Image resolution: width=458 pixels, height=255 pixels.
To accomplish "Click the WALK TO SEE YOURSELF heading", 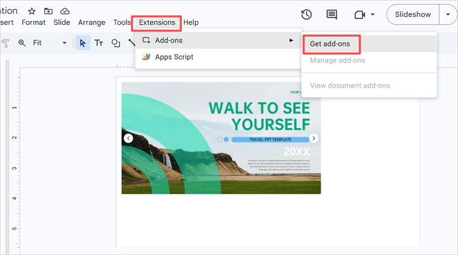I will click(x=259, y=116).
